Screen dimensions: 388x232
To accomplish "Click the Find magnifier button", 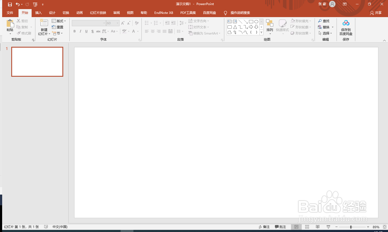I will click(324, 21).
